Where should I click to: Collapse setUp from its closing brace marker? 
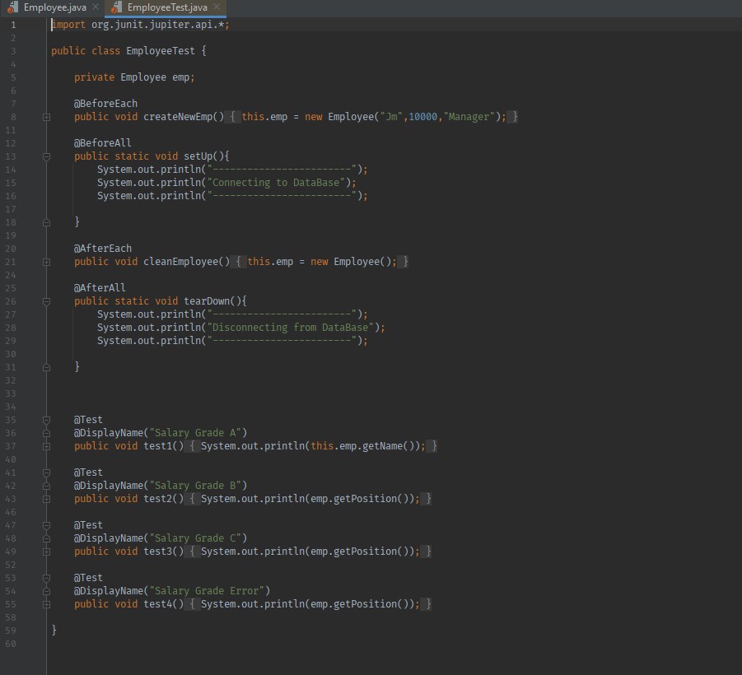[x=46, y=222]
